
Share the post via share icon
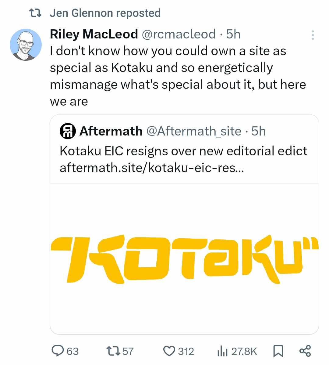point(305,351)
